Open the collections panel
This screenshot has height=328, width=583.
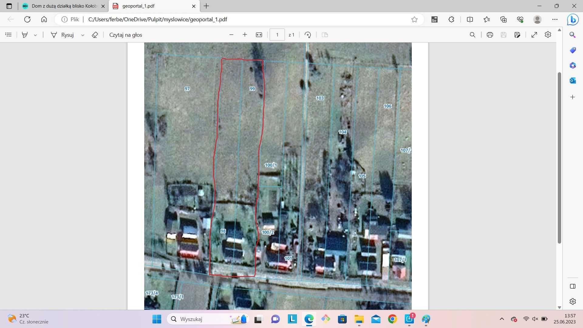pyautogui.click(x=503, y=19)
